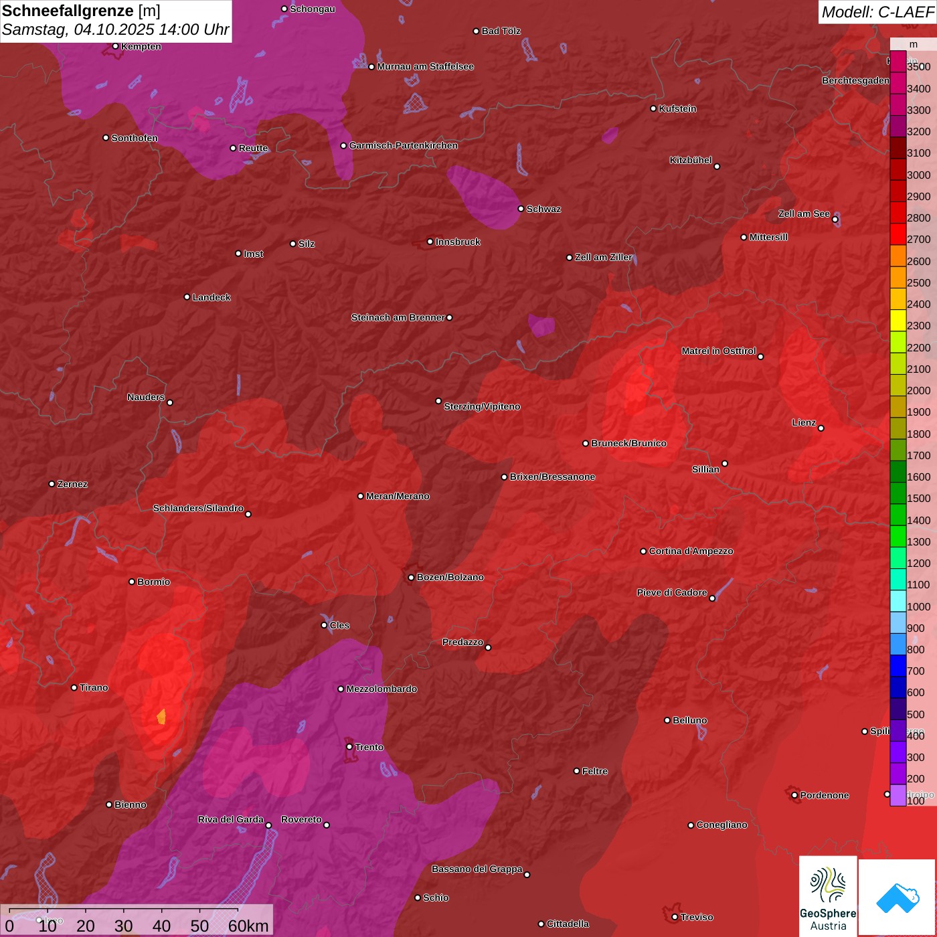Screen dimensions: 937x937
Task: Click the Schneefallgrenze [m] title
Action: point(81,11)
